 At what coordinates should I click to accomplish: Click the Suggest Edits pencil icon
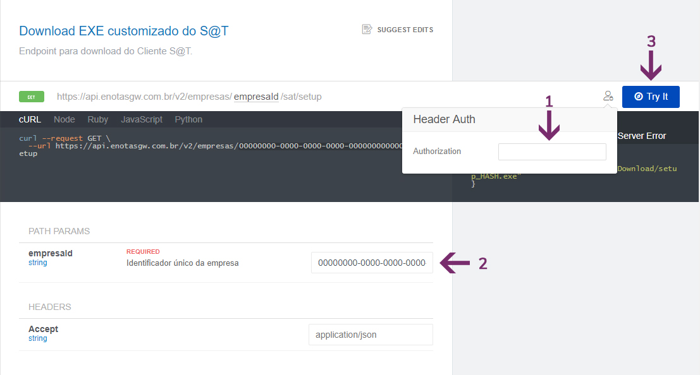tap(367, 29)
